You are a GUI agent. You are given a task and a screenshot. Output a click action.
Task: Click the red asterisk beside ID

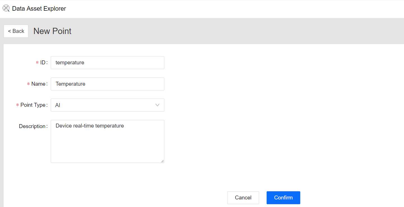click(x=37, y=63)
